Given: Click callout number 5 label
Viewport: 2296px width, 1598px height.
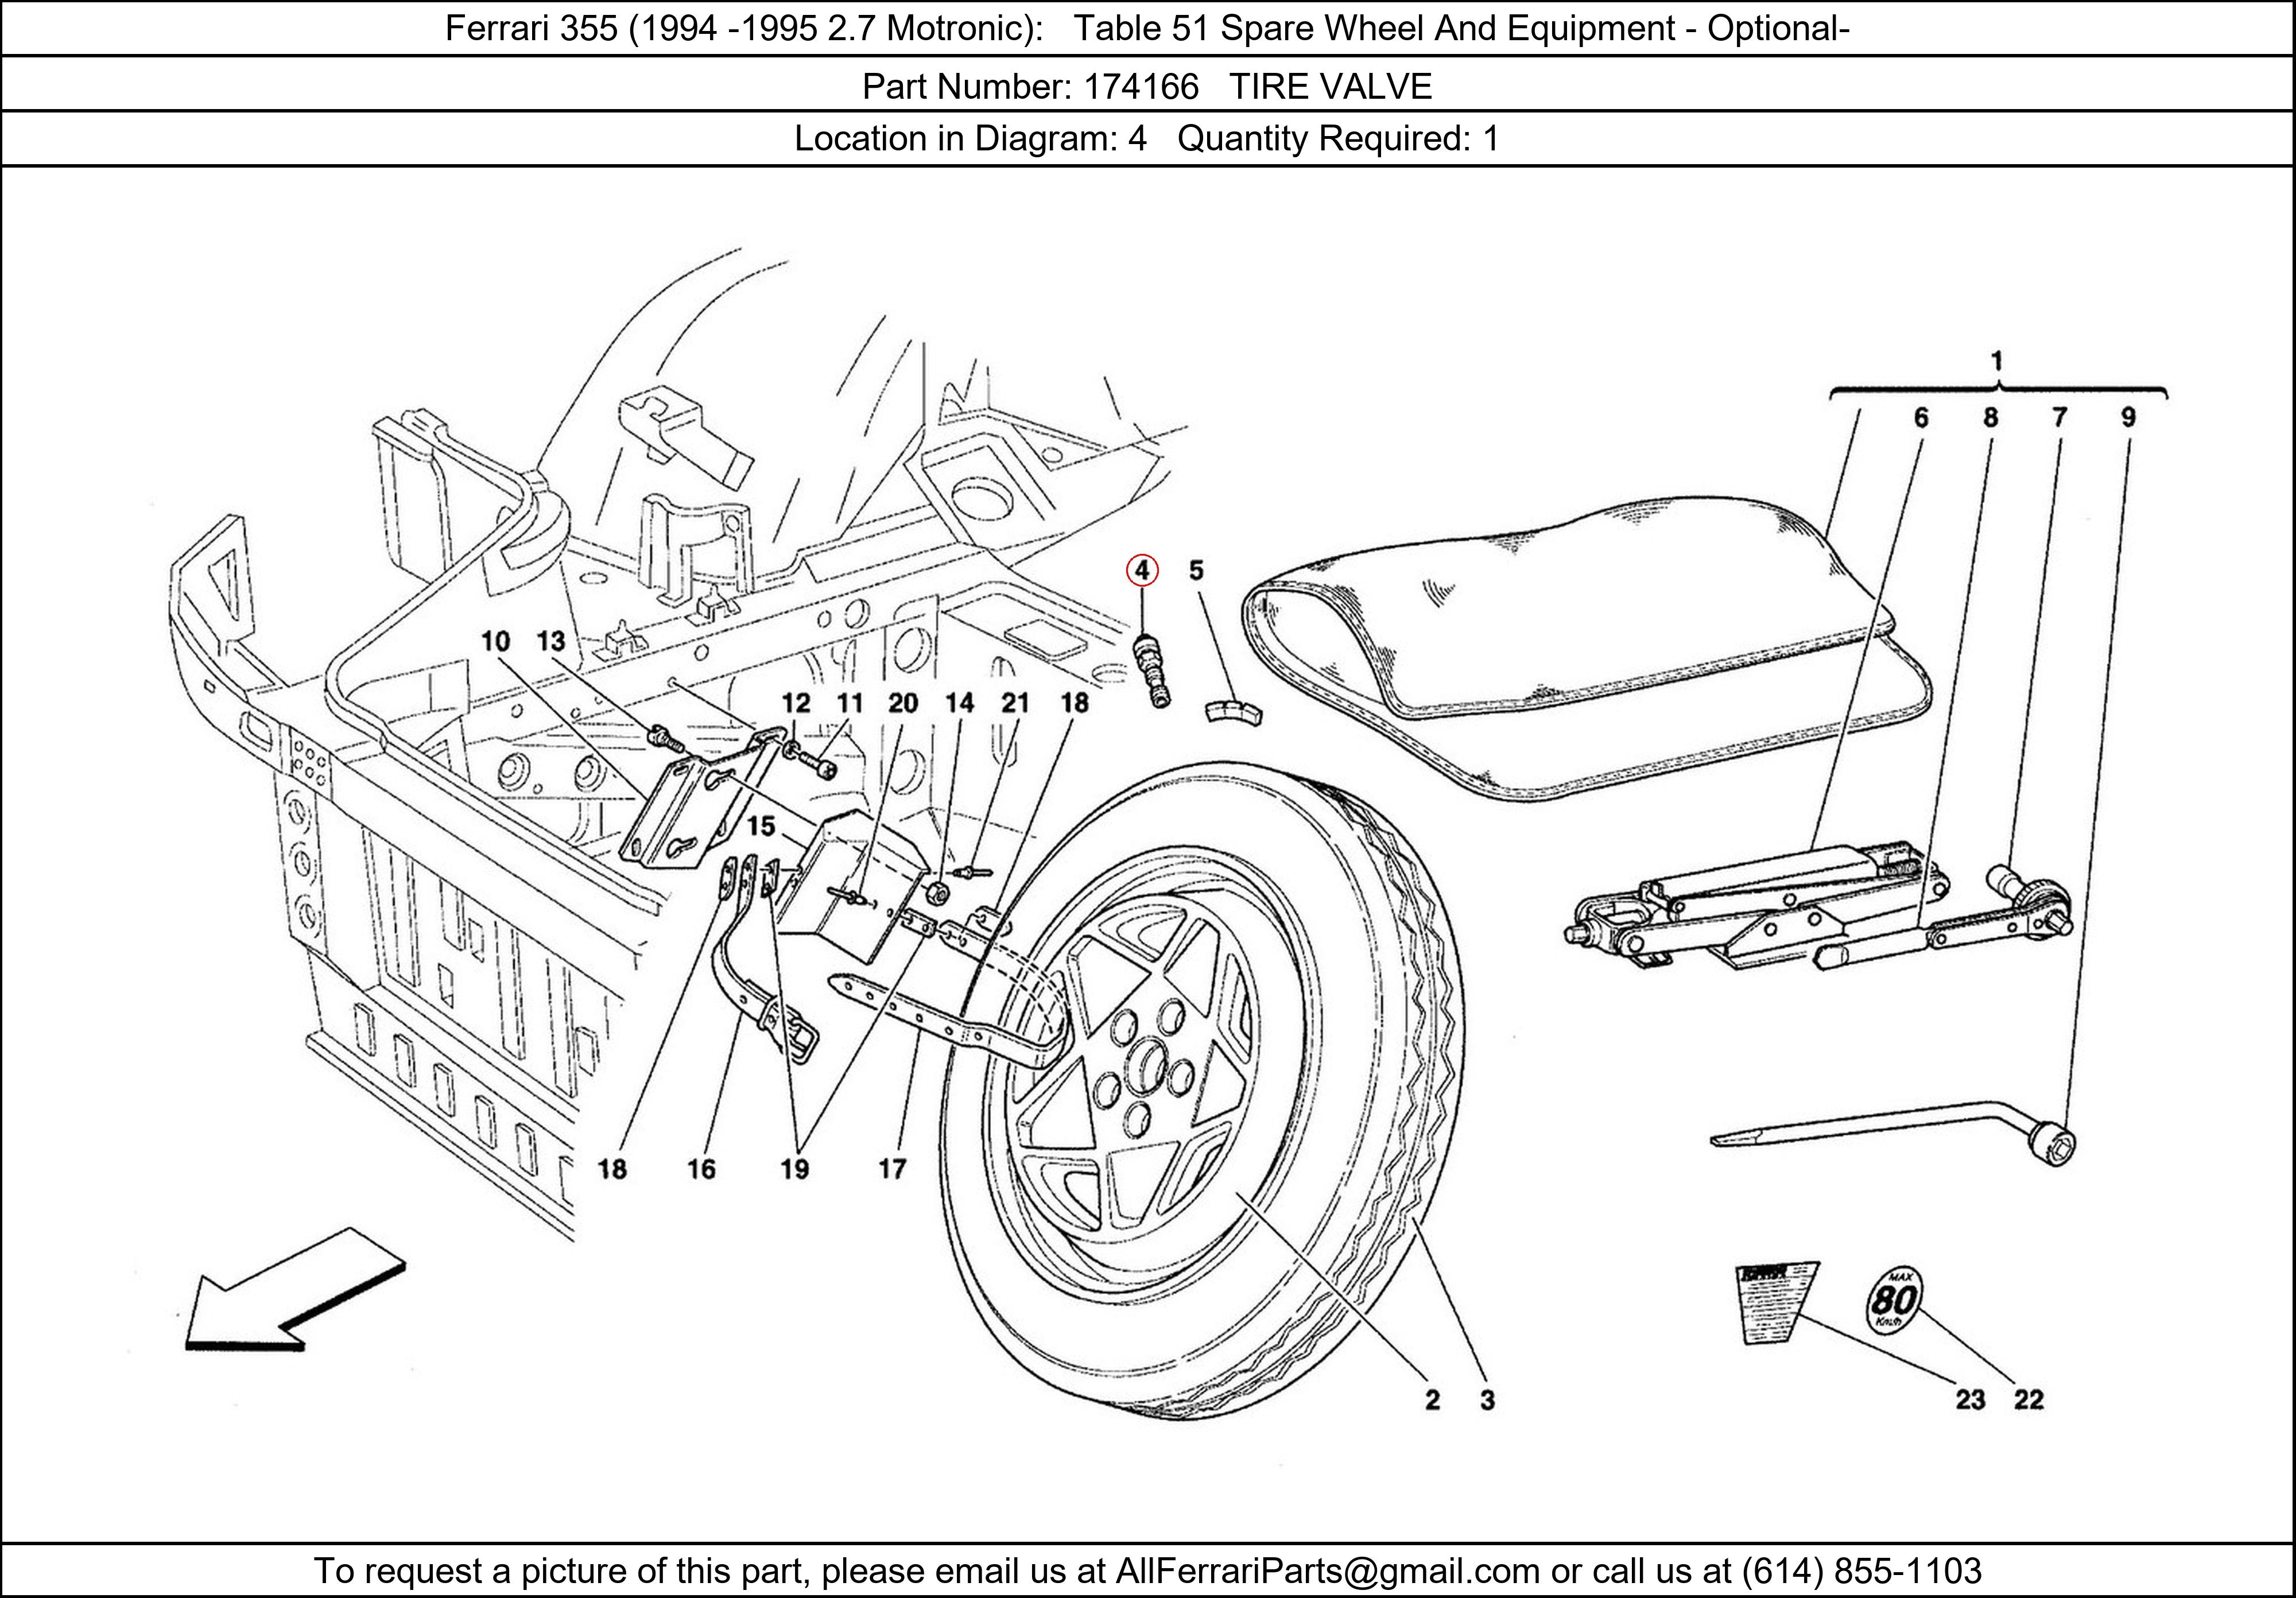Looking at the screenshot, I should pyautogui.click(x=1197, y=571).
